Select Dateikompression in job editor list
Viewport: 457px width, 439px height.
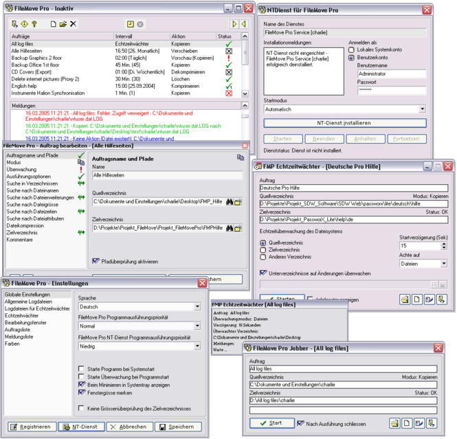(25, 225)
